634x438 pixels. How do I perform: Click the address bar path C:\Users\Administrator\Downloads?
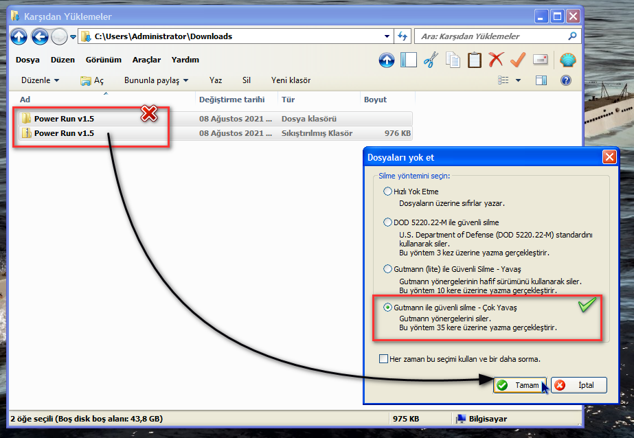163,36
